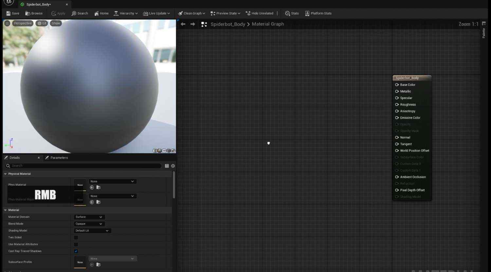Open the Preview State dropdown

[x=225, y=13]
